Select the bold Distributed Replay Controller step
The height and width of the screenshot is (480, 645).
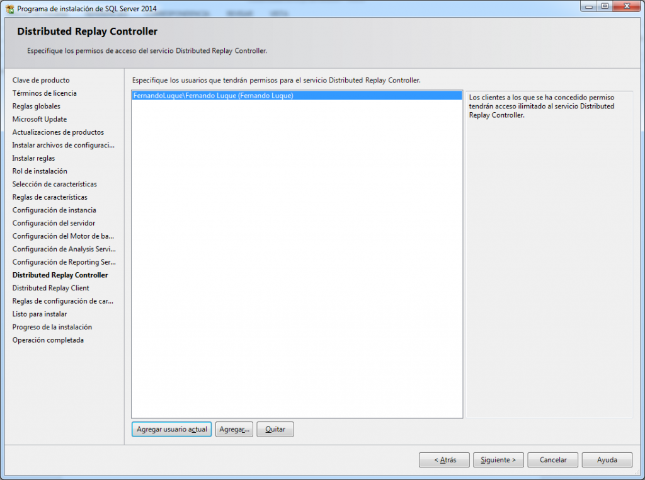coord(60,275)
